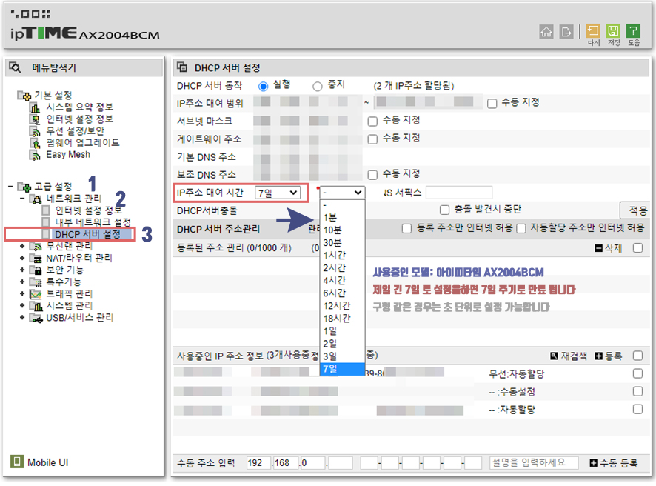The image size is (656, 486).
Task: Expand the USB/서비스 관리 node
Action: [x=22, y=317]
